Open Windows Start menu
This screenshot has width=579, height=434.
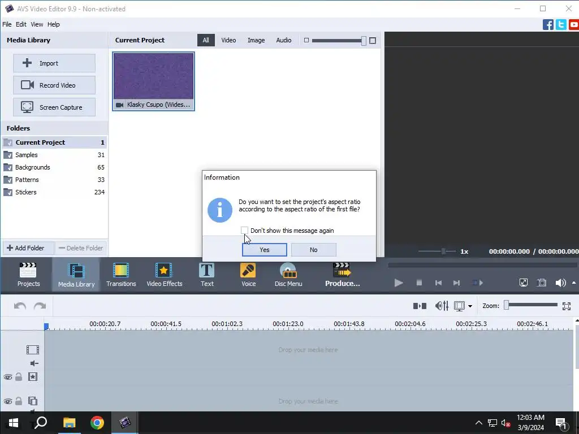click(14, 423)
